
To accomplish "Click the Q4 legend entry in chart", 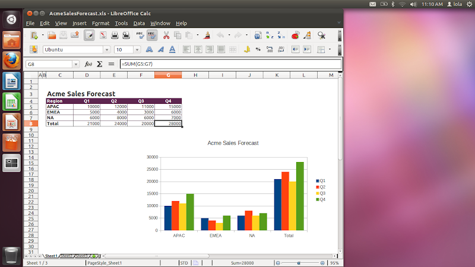I will (x=321, y=200).
